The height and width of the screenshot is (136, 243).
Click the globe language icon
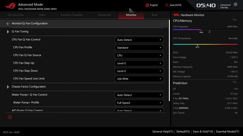[147, 5]
